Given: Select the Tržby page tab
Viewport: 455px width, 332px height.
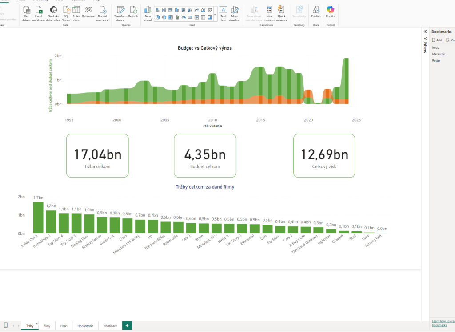Looking at the screenshot, I should point(30,326).
